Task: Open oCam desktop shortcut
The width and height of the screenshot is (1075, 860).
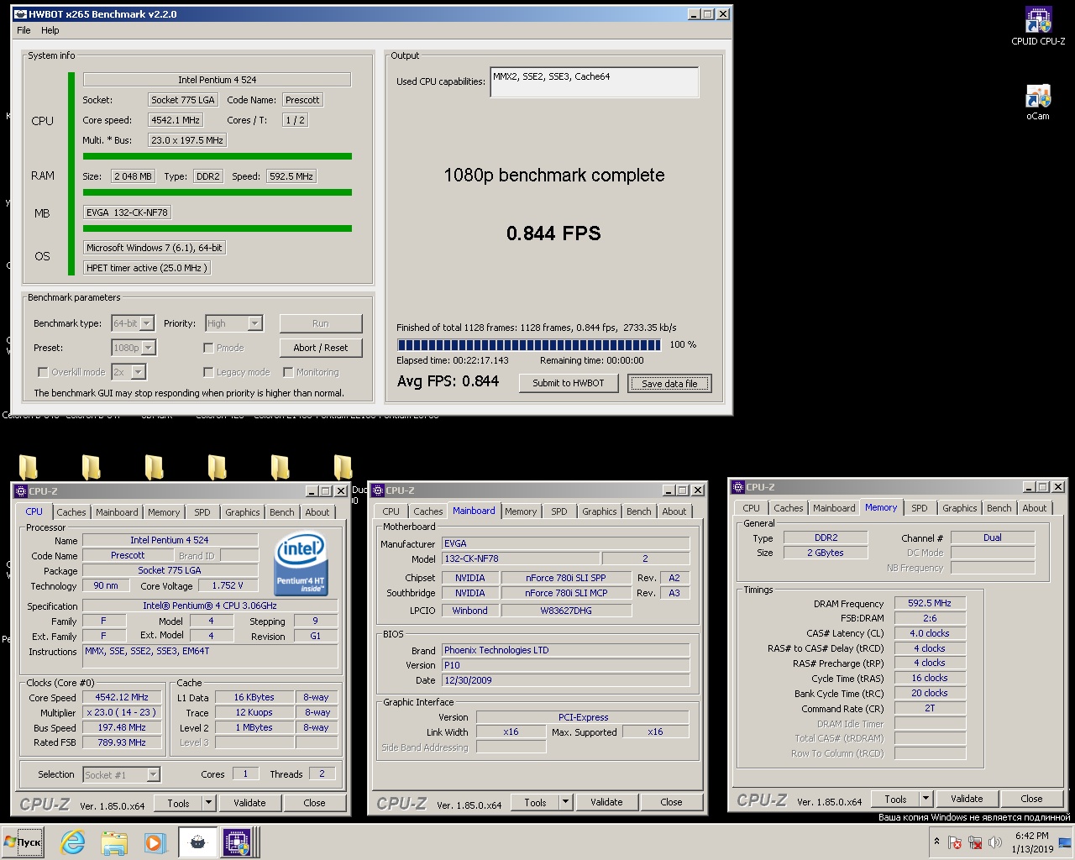Action: [x=1038, y=102]
